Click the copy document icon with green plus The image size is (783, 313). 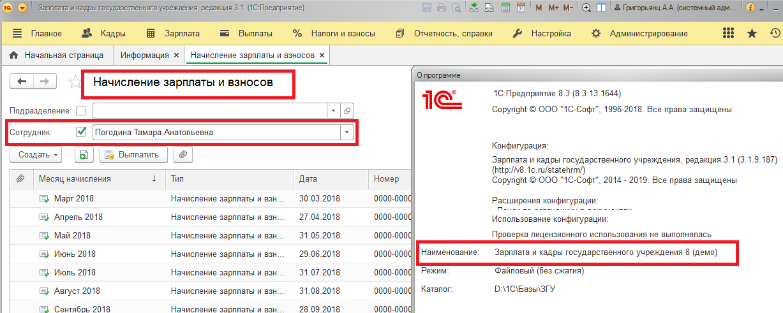85,154
